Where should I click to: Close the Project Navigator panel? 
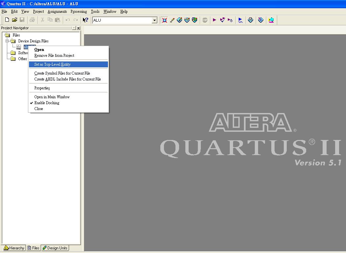coord(78,28)
